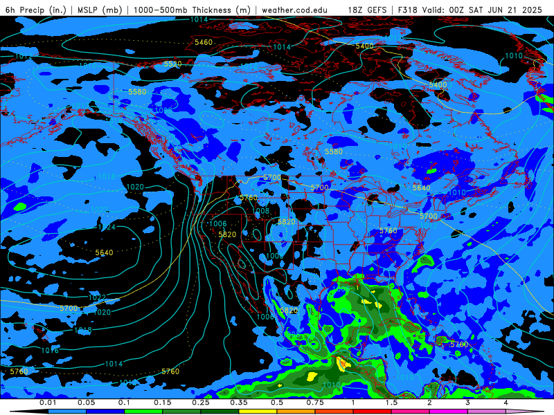554x415 pixels.
Task: Click the '0.01' legend value
Action: pos(48,403)
